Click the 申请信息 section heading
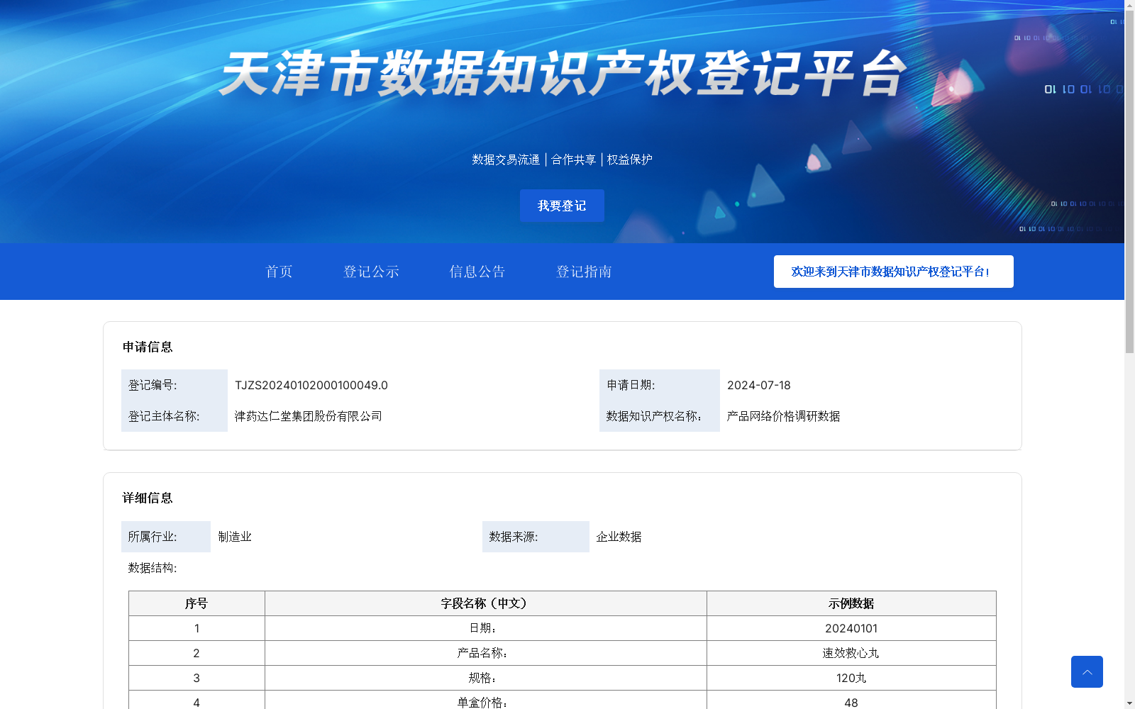 [x=148, y=347]
